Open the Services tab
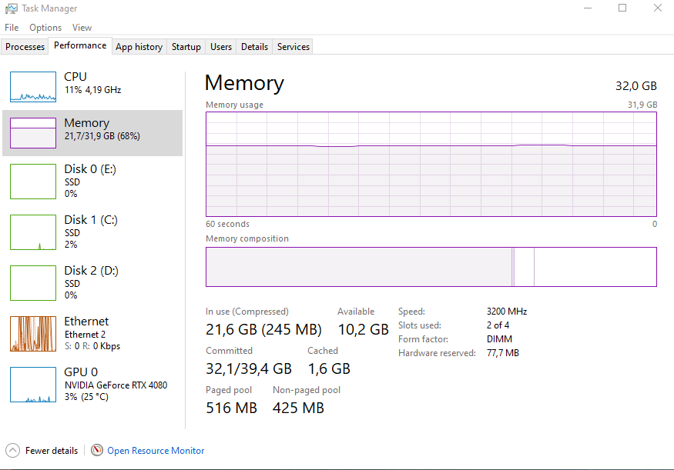The width and height of the screenshot is (674, 470). pos(293,47)
